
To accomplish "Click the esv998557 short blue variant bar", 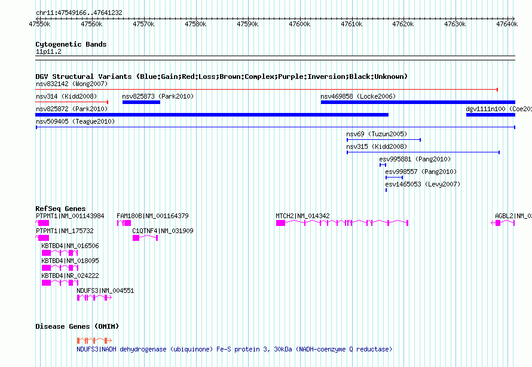I will [x=395, y=178].
